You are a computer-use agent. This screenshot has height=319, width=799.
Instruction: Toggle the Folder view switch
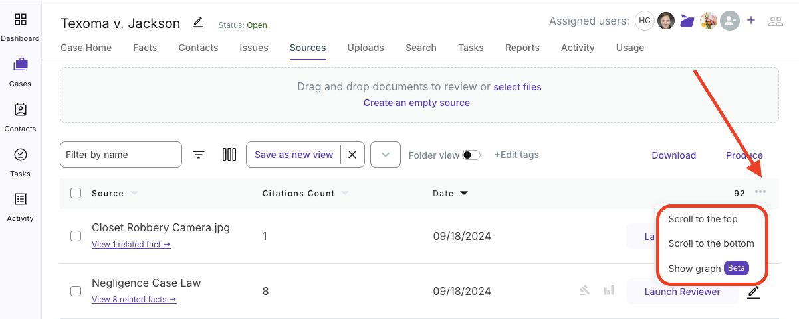pyautogui.click(x=471, y=155)
